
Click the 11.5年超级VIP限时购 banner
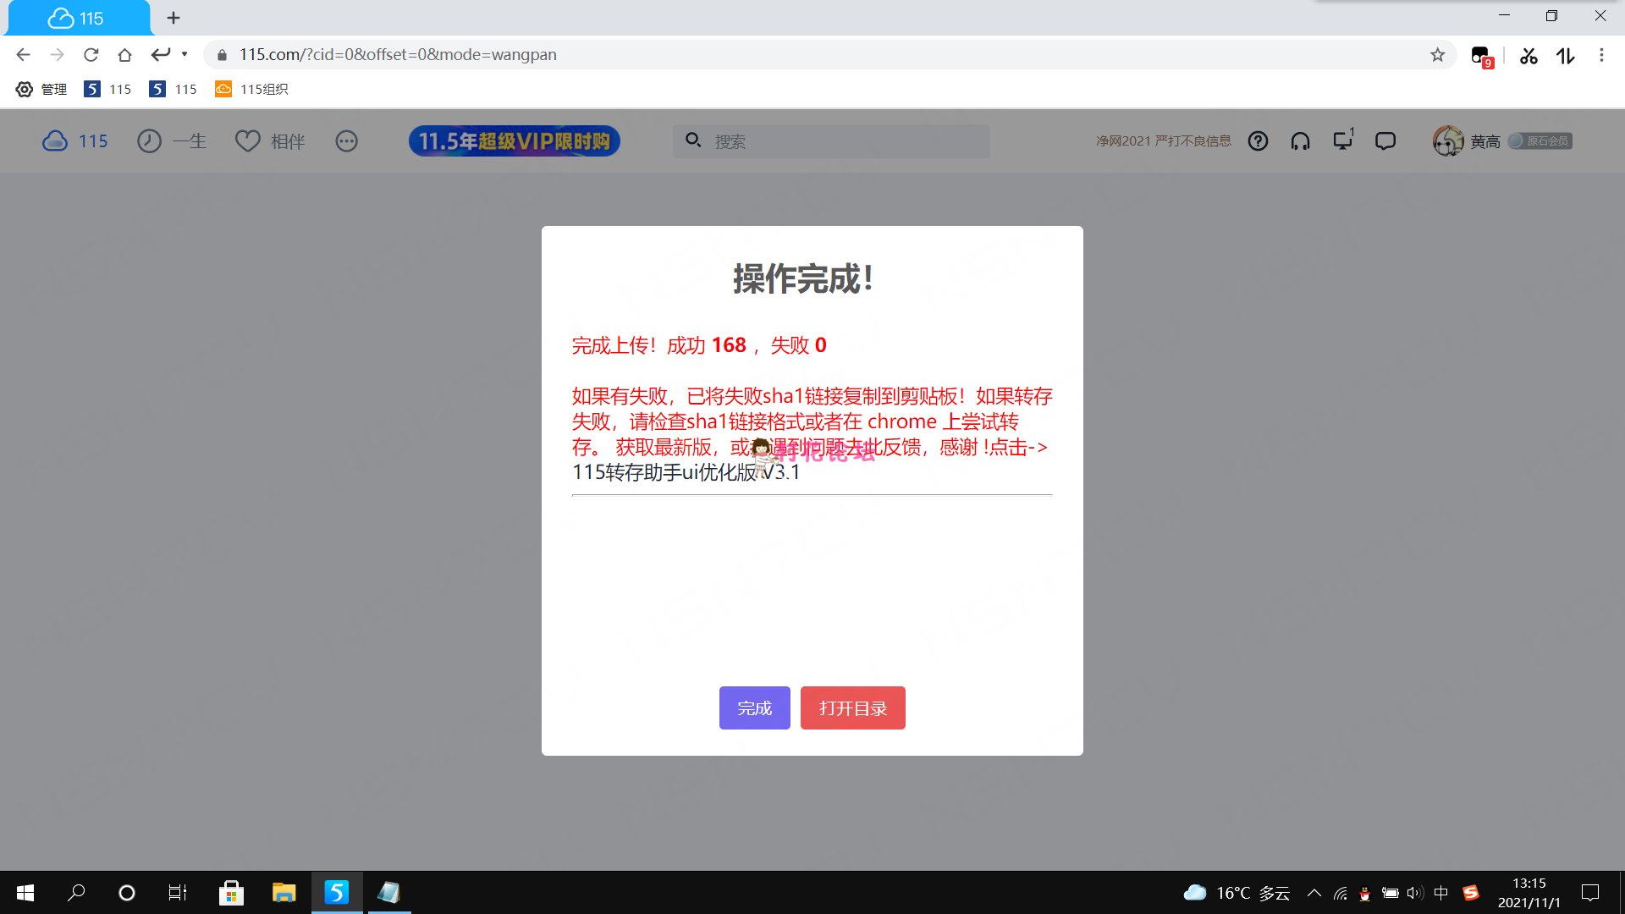click(x=515, y=140)
